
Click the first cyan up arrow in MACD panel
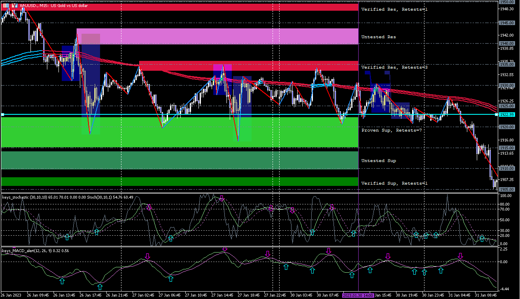(x=62, y=281)
